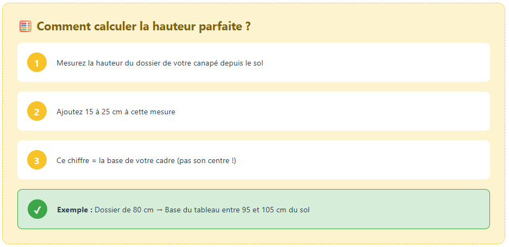Click "Dossier de 80 cm" in the example
This screenshot has width=509, height=247.
pos(124,210)
